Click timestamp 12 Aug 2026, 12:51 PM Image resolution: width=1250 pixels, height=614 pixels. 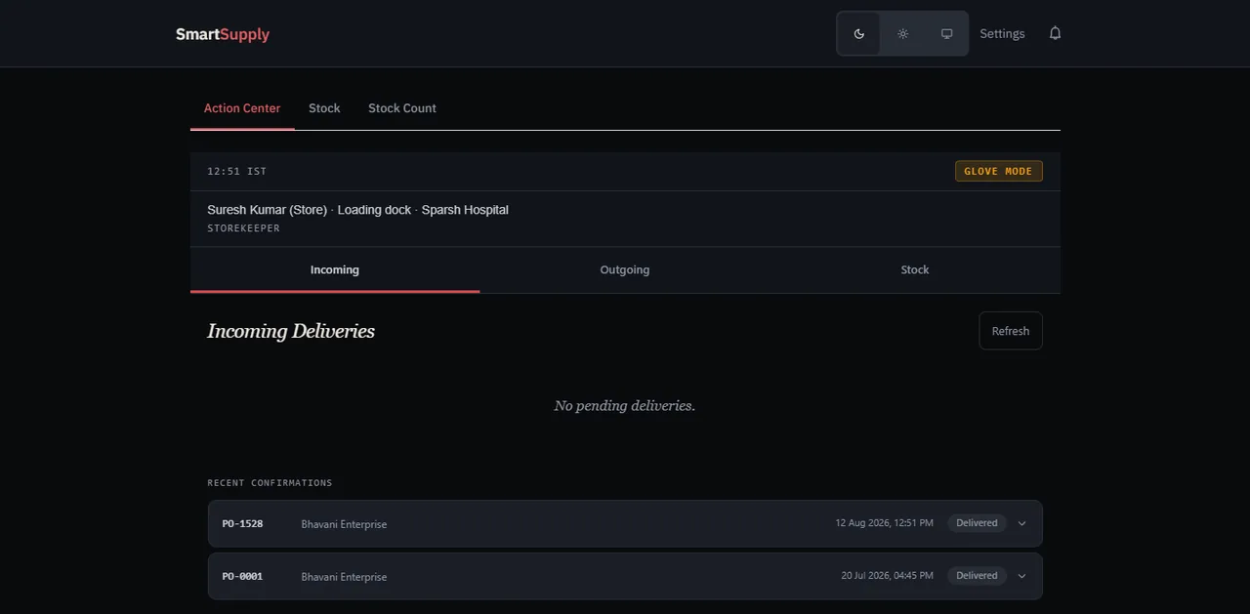point(884,523)
